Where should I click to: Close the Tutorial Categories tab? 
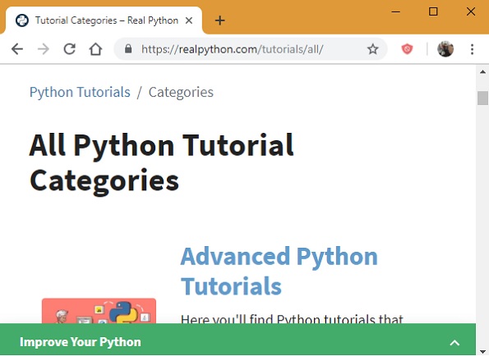point(189,21)
